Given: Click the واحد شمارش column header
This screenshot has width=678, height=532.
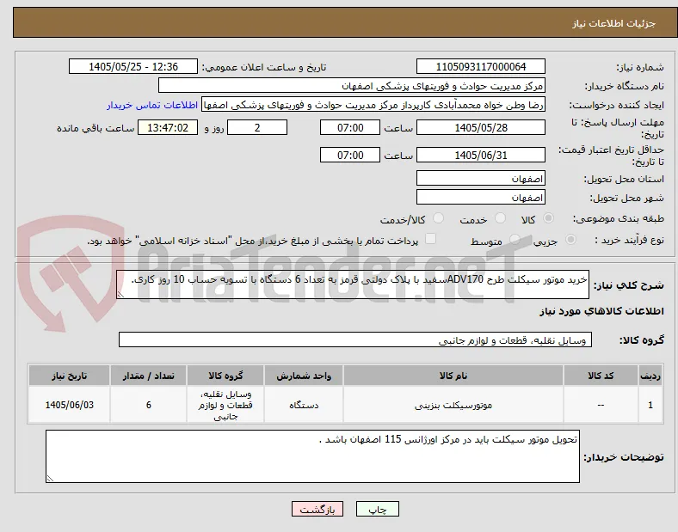Looking at the screenshot, I should 304,376.
